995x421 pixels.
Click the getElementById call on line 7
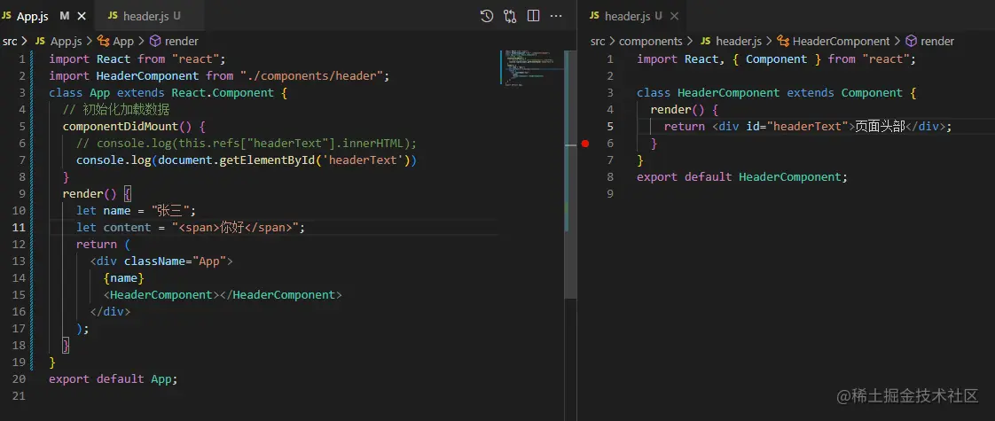pyautogui.click(x=267, y=160)
